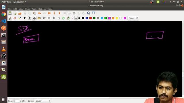
Task: Select the Hand tool
Action: click(x=59, y=18)
